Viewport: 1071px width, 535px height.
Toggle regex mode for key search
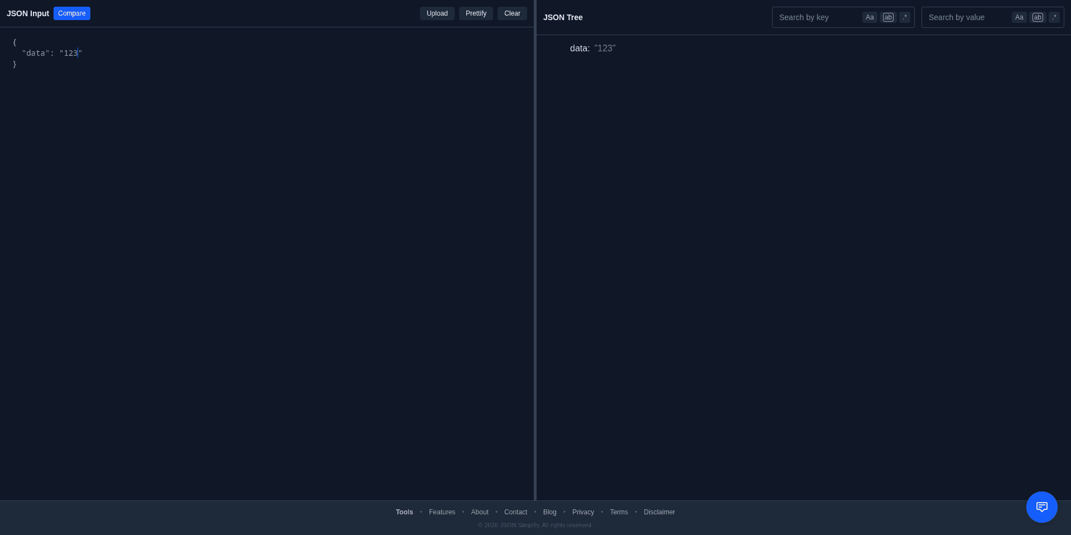tap(905, 17)
